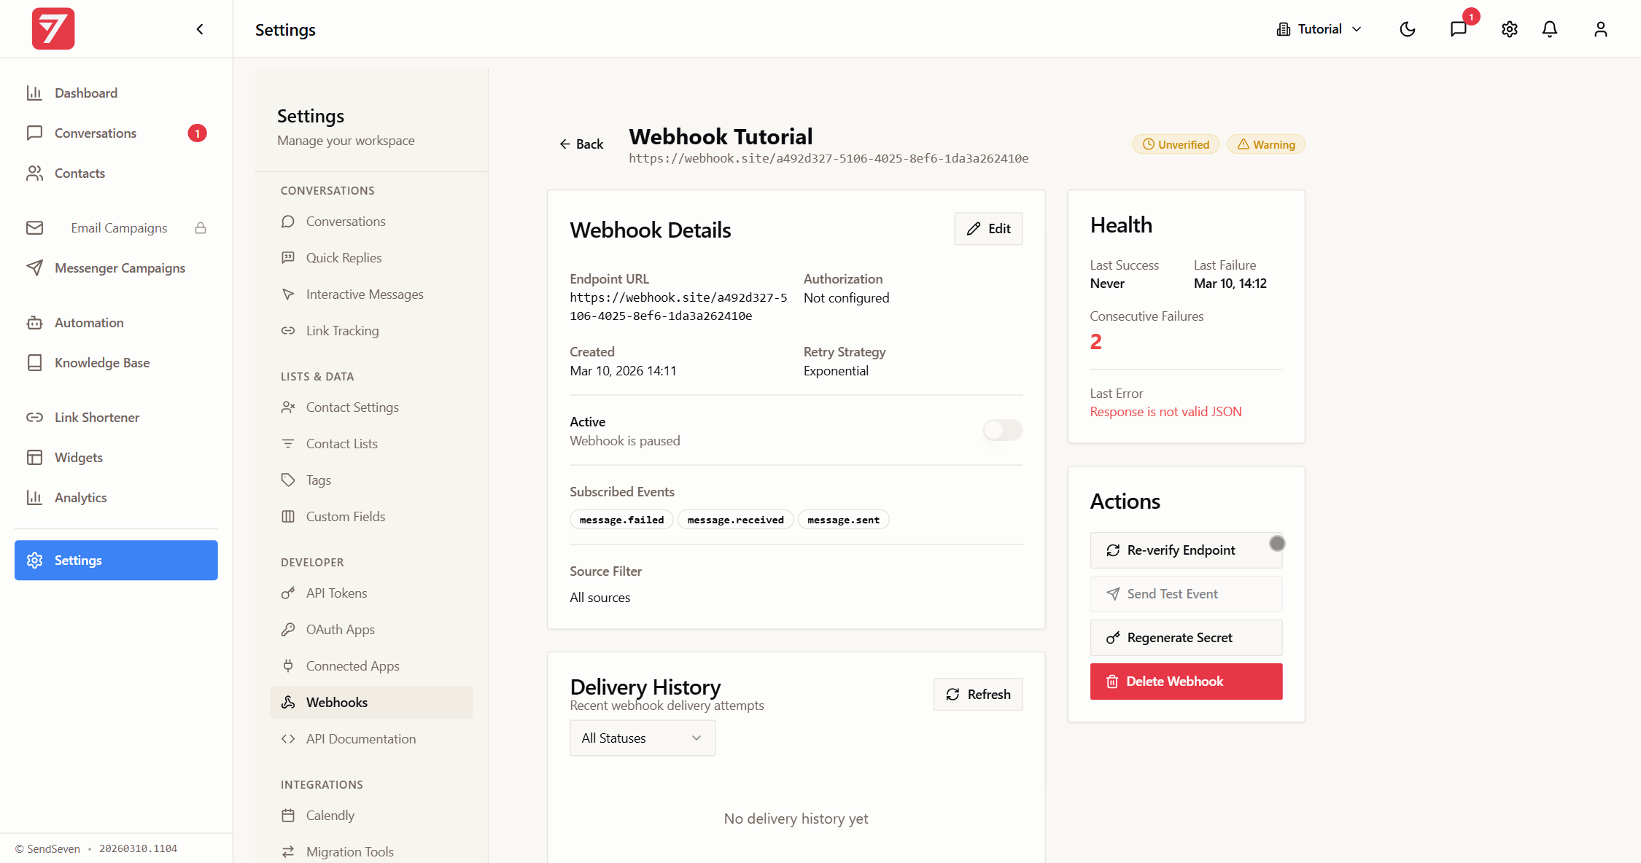Open the chat messages icon in the header

[x=1459, y=29]
